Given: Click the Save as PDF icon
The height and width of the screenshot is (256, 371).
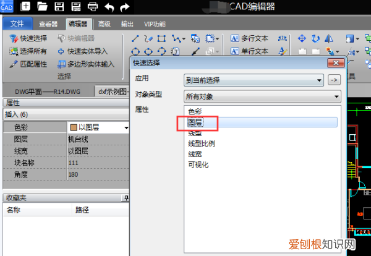Looking at the screenshot, I should (x=76, y=7).
